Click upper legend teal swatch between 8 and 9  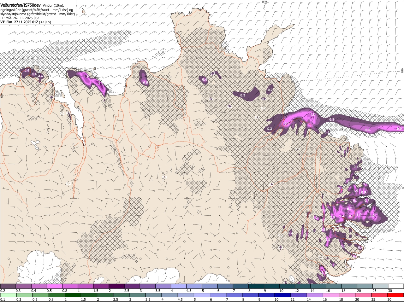coord(256,286)
